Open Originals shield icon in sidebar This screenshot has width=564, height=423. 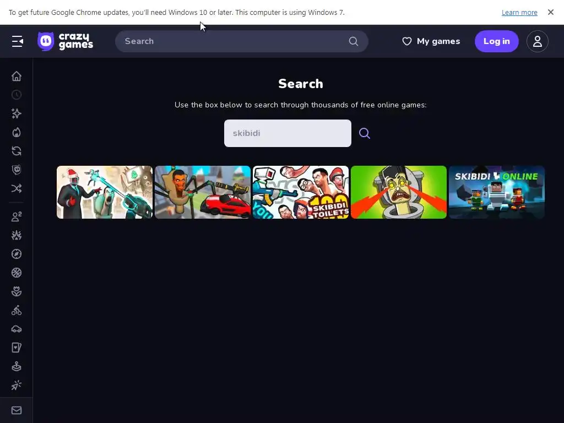(x=17, y=170)
